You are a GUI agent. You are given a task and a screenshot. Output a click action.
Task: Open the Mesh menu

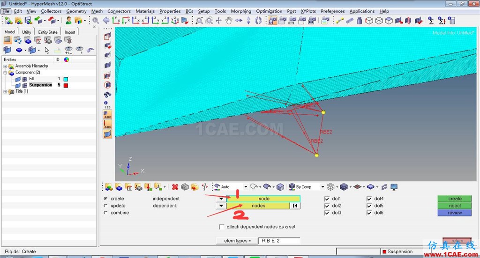[97, 11]
